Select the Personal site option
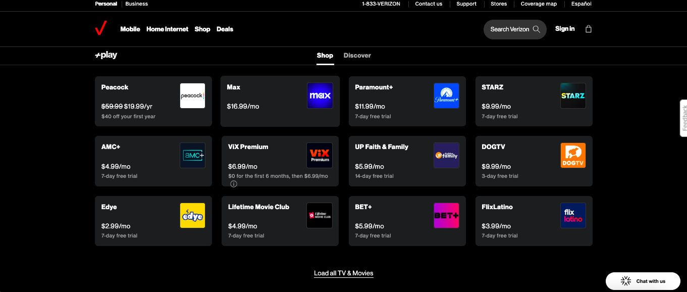The image size is (687, 292). (x=106, y=4)
